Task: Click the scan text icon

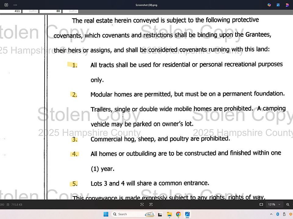Action: (151, 205)
